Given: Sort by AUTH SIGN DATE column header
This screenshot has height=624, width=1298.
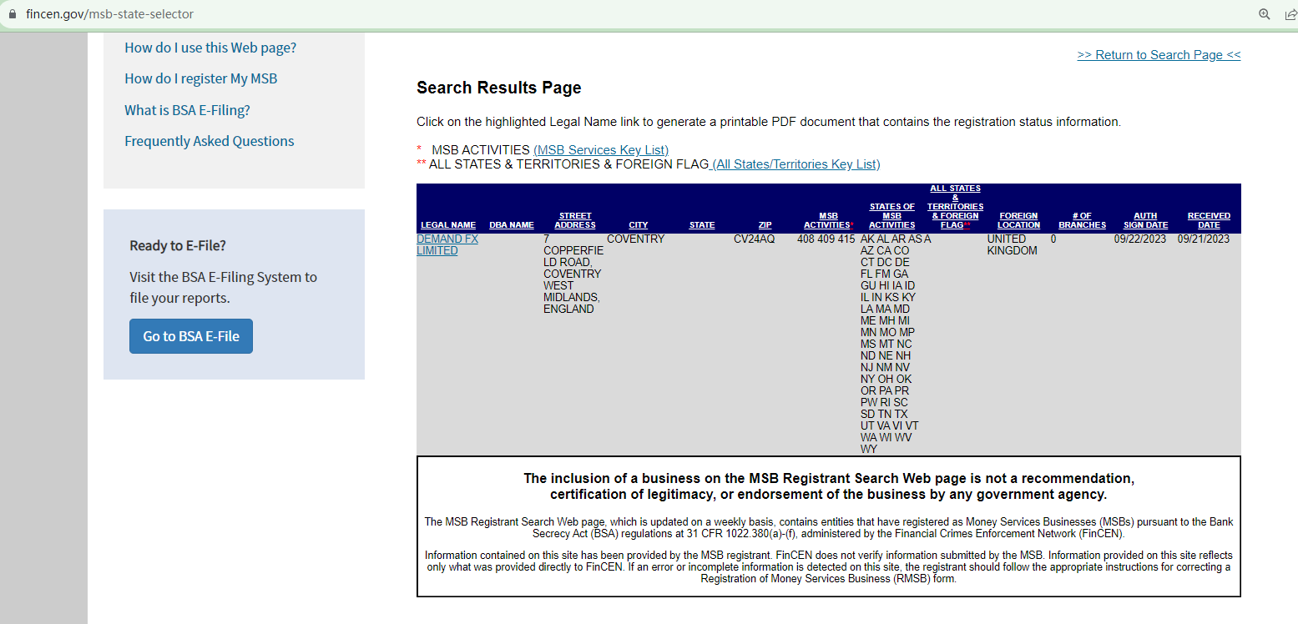Looking at the screenshot, I should click(x=1145, y=220).
